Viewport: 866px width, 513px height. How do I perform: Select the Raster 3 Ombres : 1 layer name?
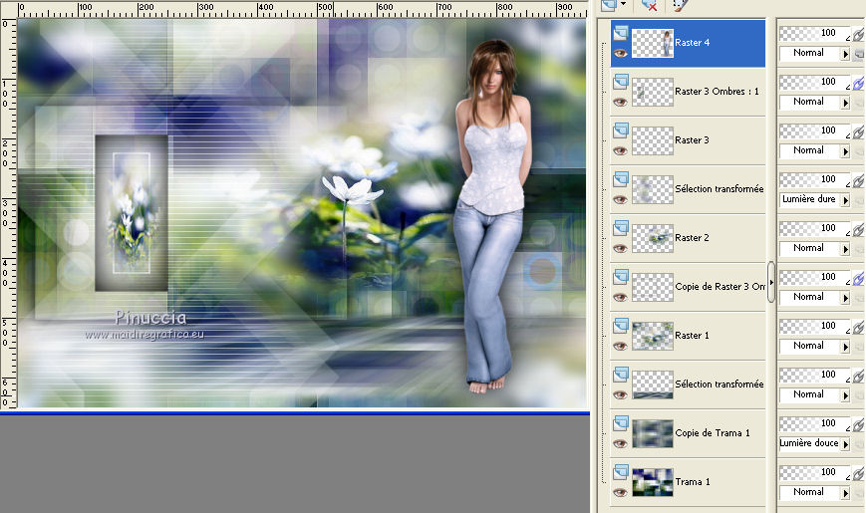point(717,91)
